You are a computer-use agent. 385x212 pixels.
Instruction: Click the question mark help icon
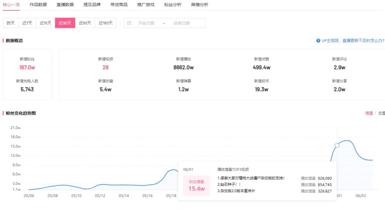point(318,41)
